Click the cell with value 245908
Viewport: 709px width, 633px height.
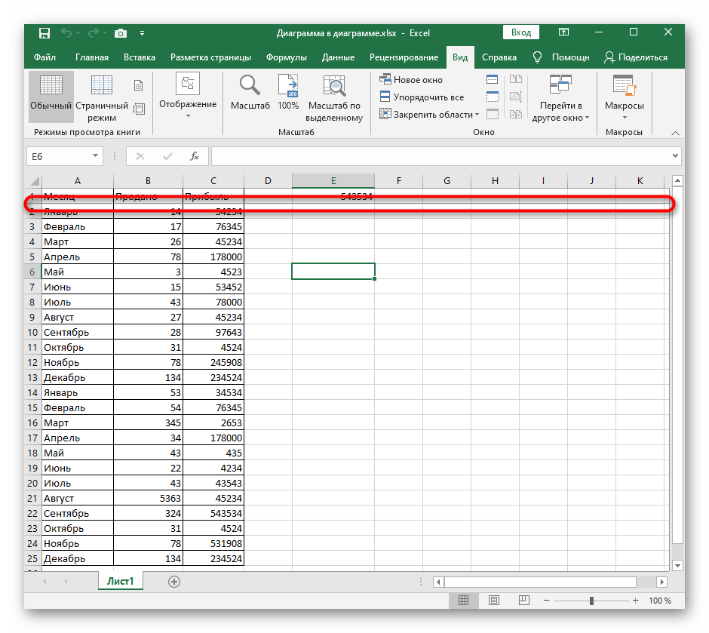point(213,363)
